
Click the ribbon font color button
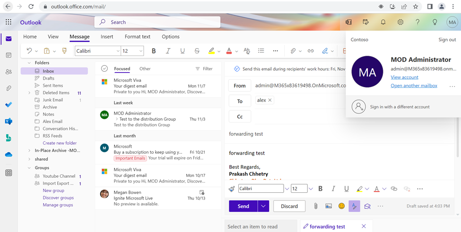pos(229,51)
